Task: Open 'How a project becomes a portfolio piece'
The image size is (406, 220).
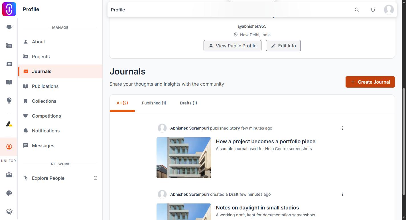Action: pos(265,142)
